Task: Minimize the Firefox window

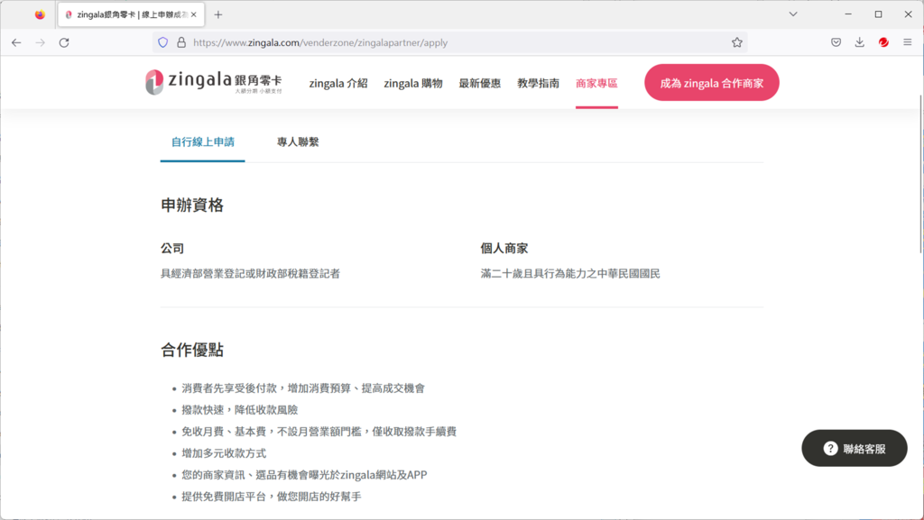Action: pyautogui.click(x=848, y=14)
